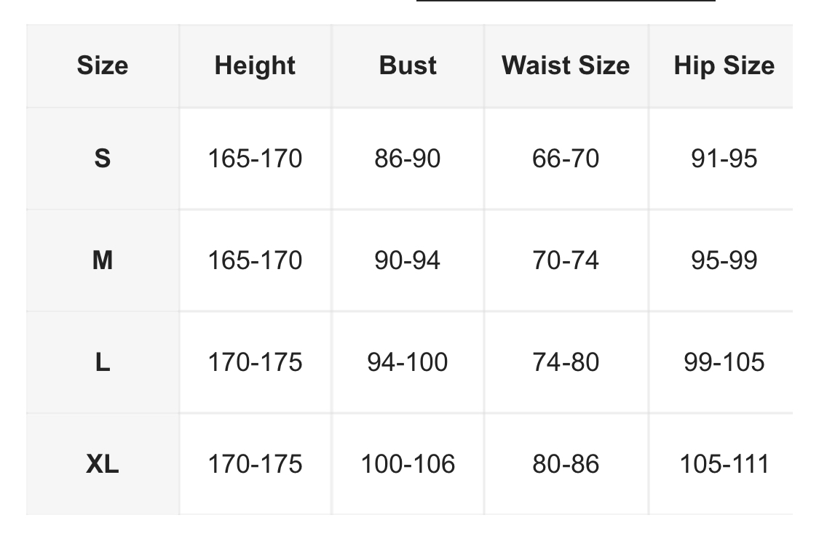Viewport: 819px width, 539px height.
Task: Click the 99-105 hip size cell
Action: [x=724, y=362]
